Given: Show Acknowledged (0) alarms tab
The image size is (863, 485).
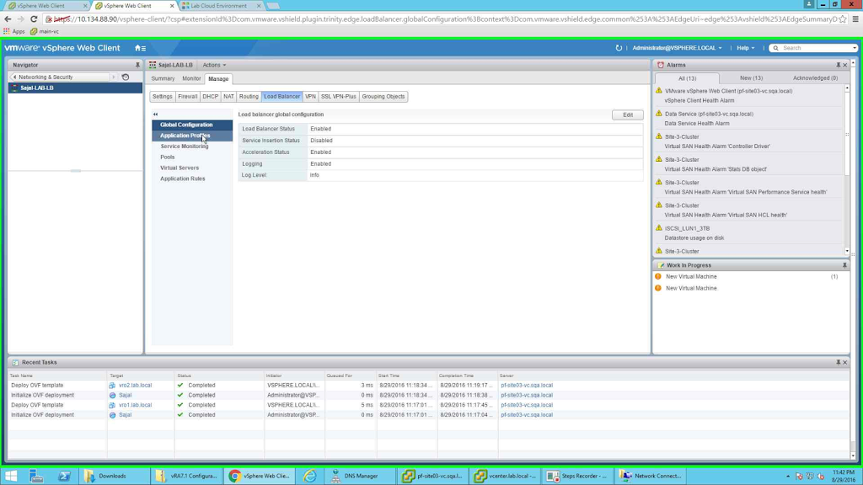Looking at the screenshot, I should [x=815, y=78].
